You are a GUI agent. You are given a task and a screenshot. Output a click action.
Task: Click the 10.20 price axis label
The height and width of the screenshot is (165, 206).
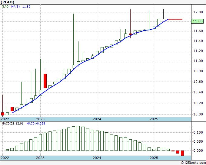(x=198, y=103)
